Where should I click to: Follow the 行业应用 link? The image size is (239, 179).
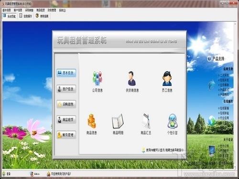[224, 118]
